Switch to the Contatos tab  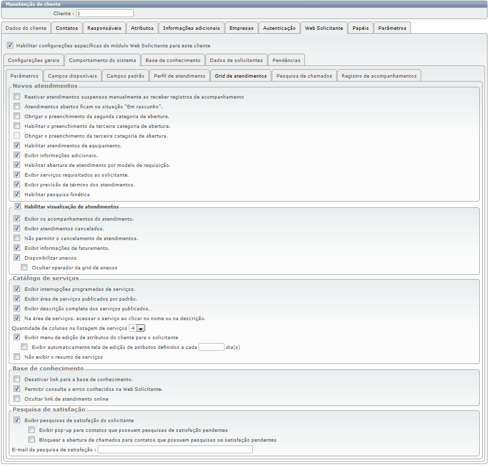67,28
